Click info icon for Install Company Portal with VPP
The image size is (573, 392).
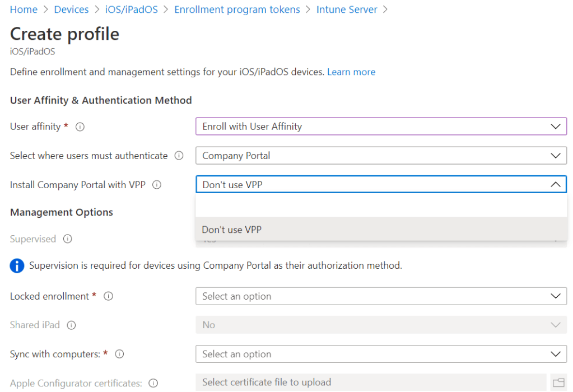tap(157, 185)
